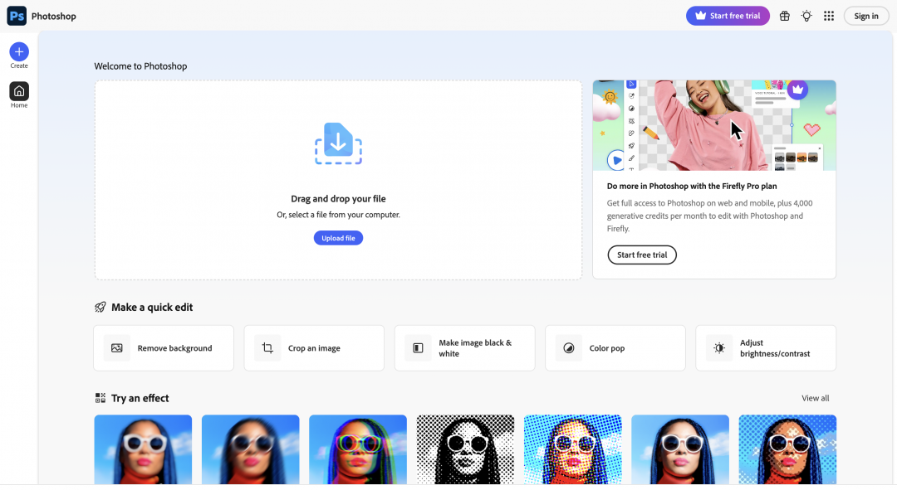Image resolution: width=897 pixels, height=490 pixels.
Task: Choose Make image black & white
Action: click(x=464, y=348)
